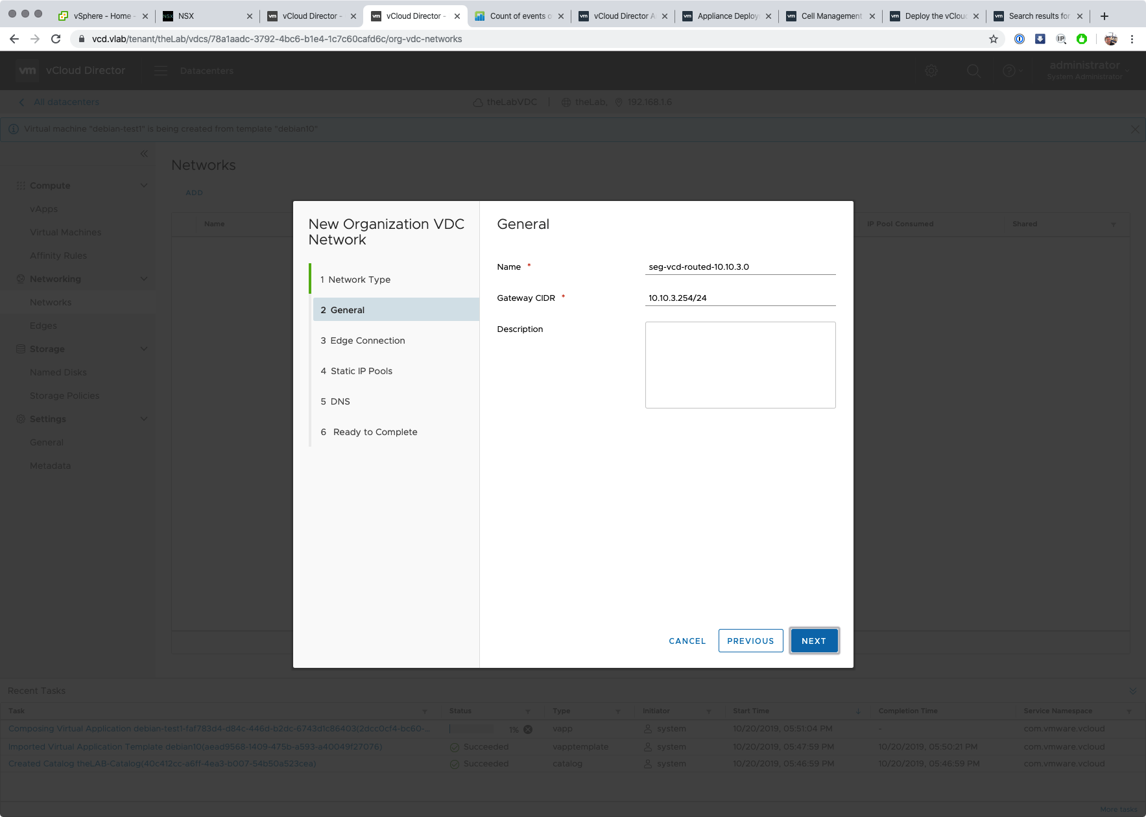
Task: Click into the Description text area
Action: click(740, 365)
